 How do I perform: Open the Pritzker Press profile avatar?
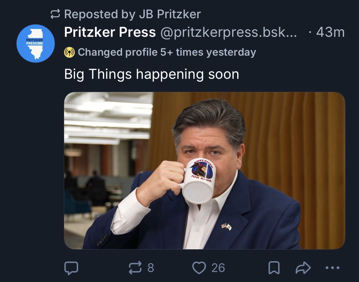[x=35, y=43]
